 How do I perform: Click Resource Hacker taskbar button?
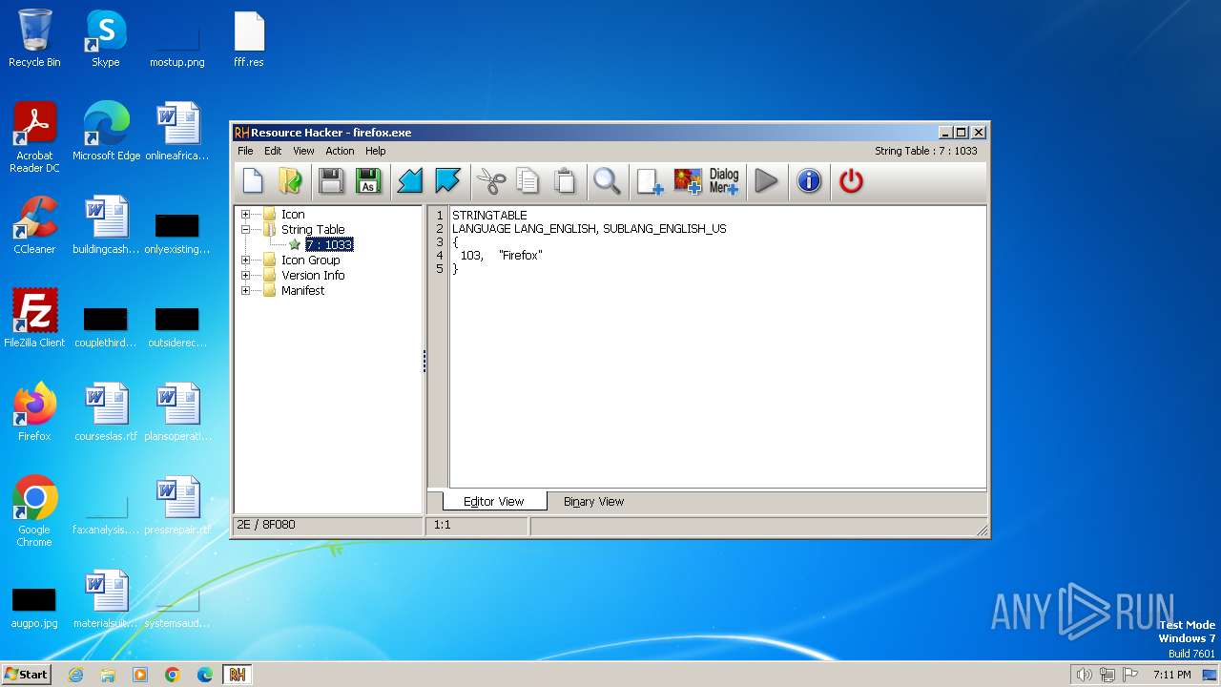[237, 675]
